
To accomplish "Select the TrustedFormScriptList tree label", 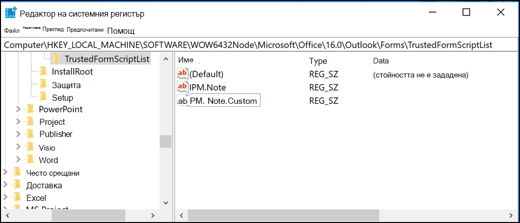I will [x=107, y=59].
